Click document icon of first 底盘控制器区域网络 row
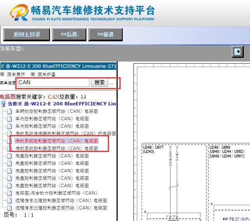The height and width of the screenshot is (221, 250). [x=10, y=156]
